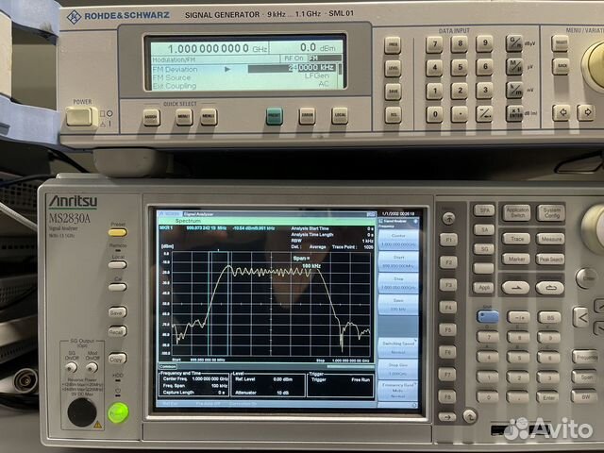Push the blue Shift key on the Anritsu
604x453 pixels.
[488, 317]
